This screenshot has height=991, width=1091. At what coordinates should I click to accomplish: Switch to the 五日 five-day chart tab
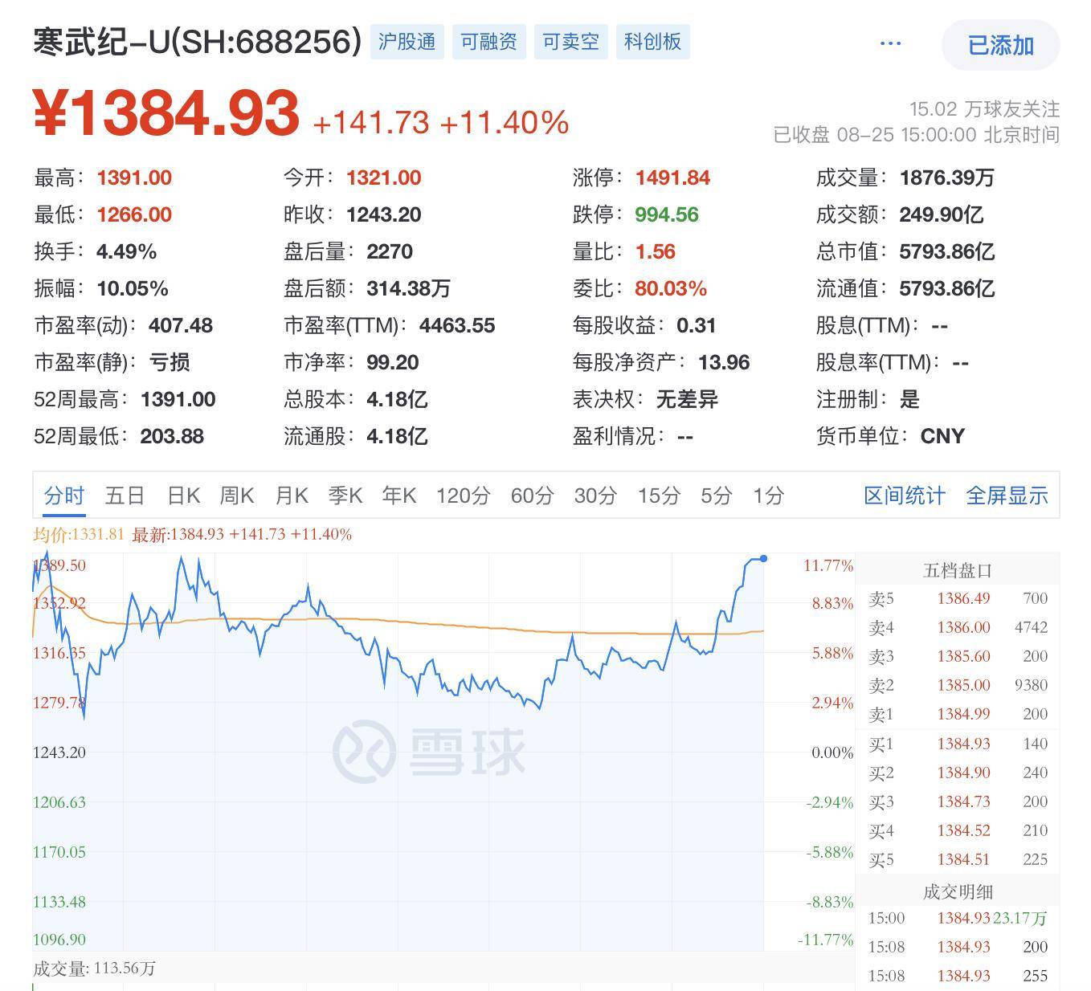click(x=125, y=495)
